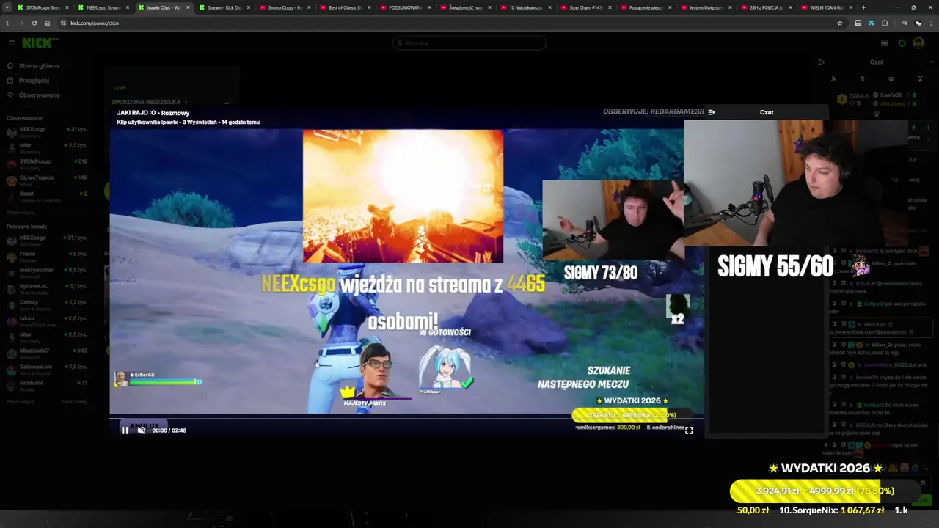Open followed channel OjciecTrapcio
The height and width of the screenshot is (528, 939).
[47, 180]
